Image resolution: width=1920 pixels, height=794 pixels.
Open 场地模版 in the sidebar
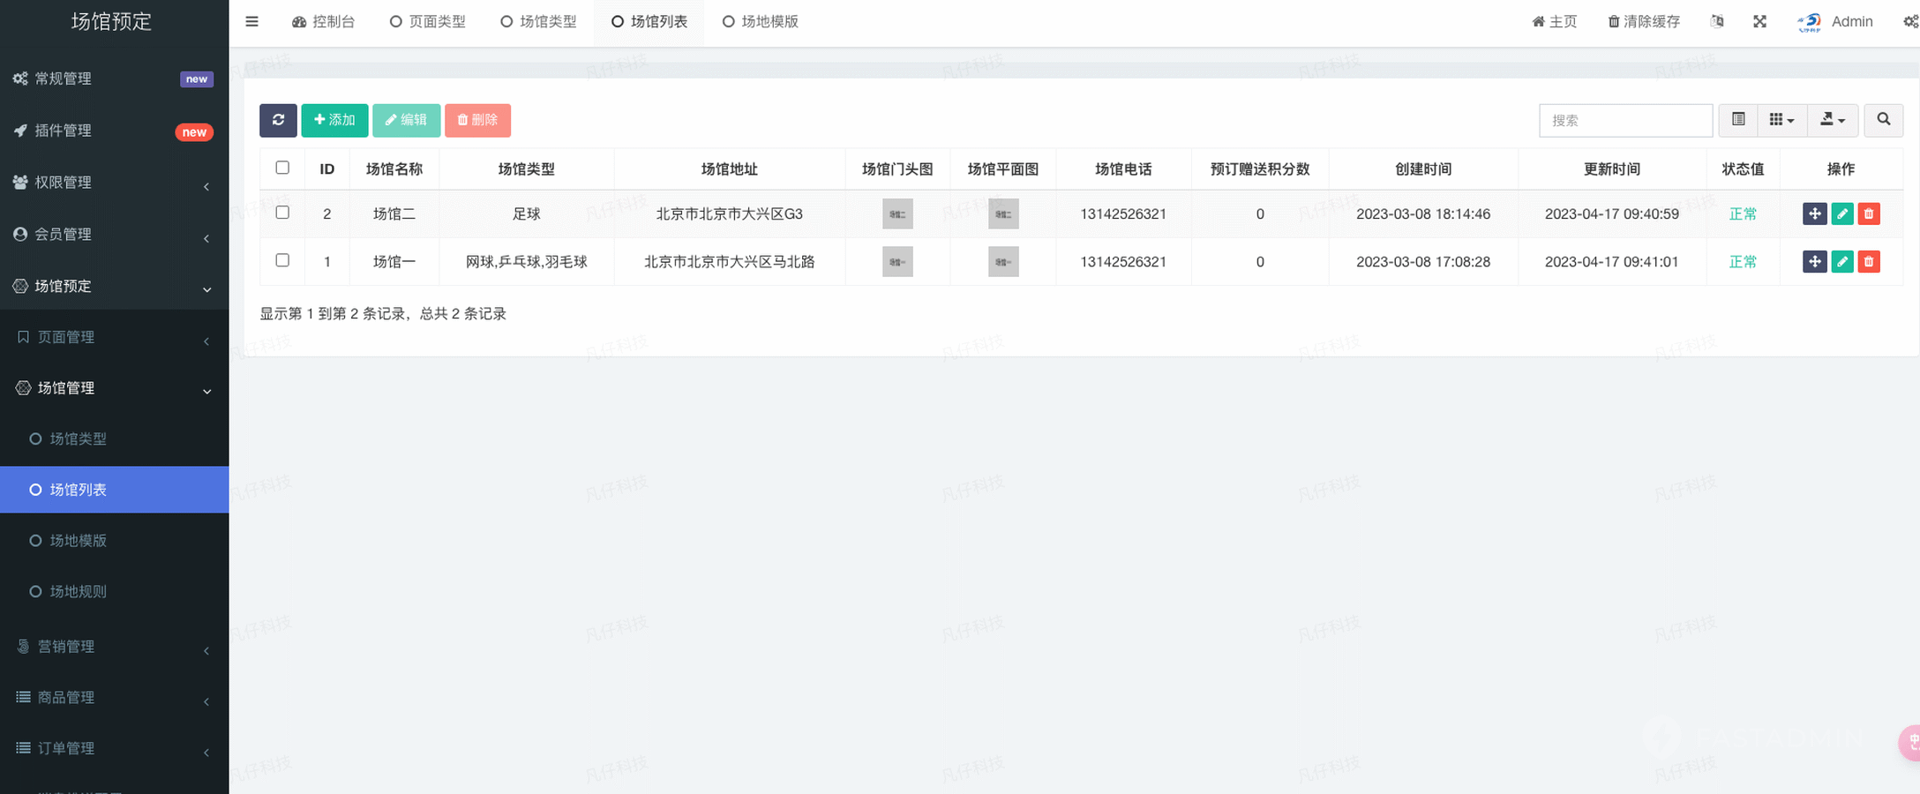(x=78, y=541)
